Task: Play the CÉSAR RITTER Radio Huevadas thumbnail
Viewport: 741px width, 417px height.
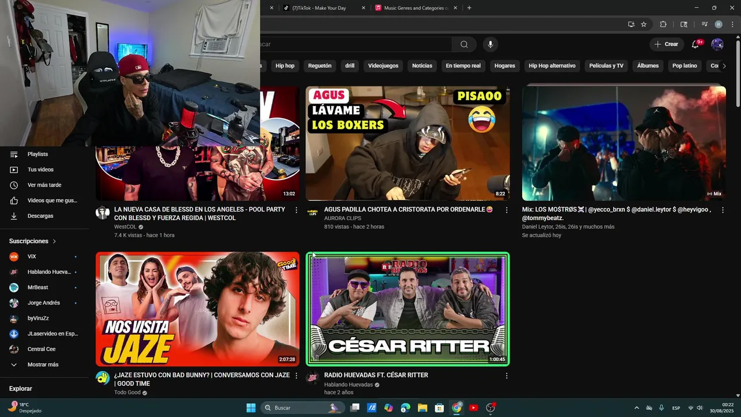Action: [408, 309]
